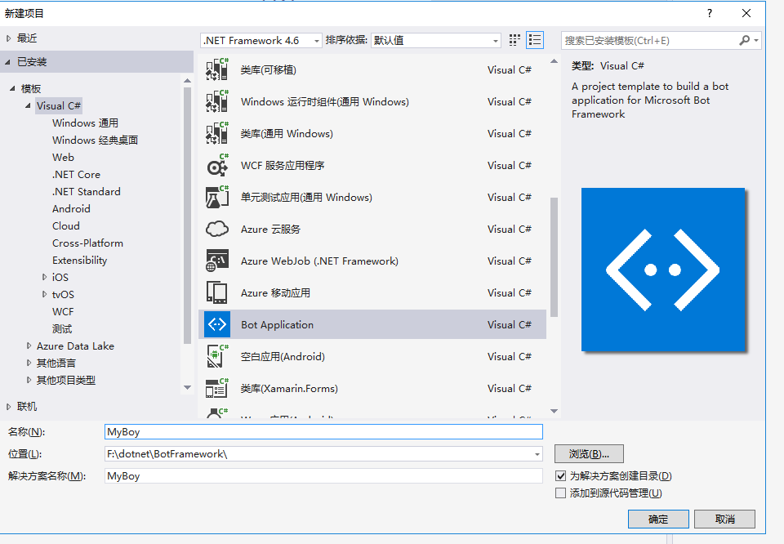Expand the 其他语言 node

(x=29, y=363)
